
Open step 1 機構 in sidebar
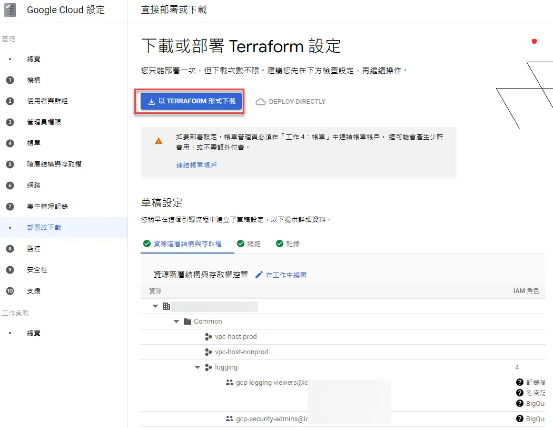pos(34,80)
